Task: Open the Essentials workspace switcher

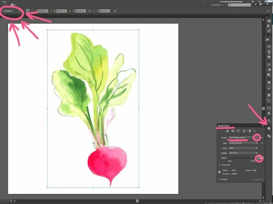Action: pyautogui.click(x=217, y=5)
